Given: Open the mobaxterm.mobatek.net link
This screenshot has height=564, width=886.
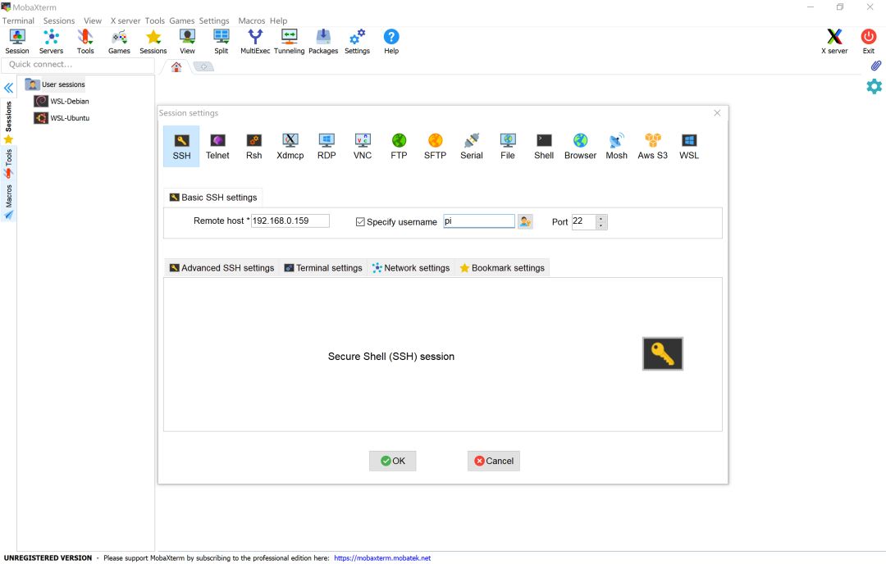Looking at the screenshot, I should (382, 557).
